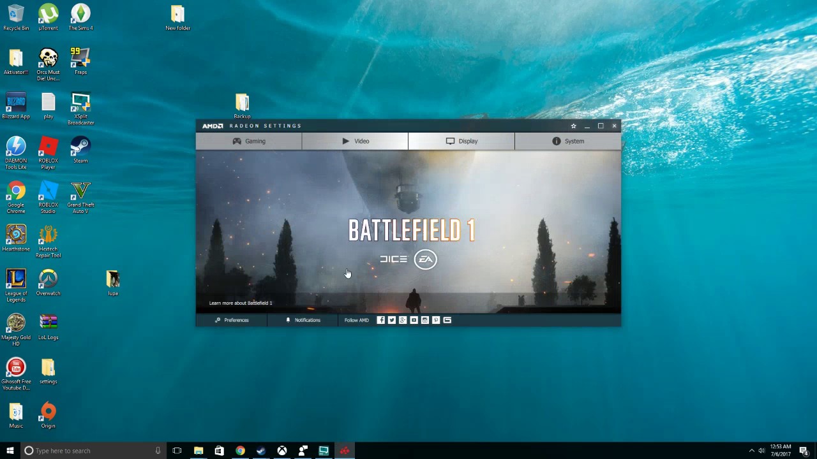This screenshot has width=817, height=459.
Task: Select New folder on desktop
Action: coord(177,18)
